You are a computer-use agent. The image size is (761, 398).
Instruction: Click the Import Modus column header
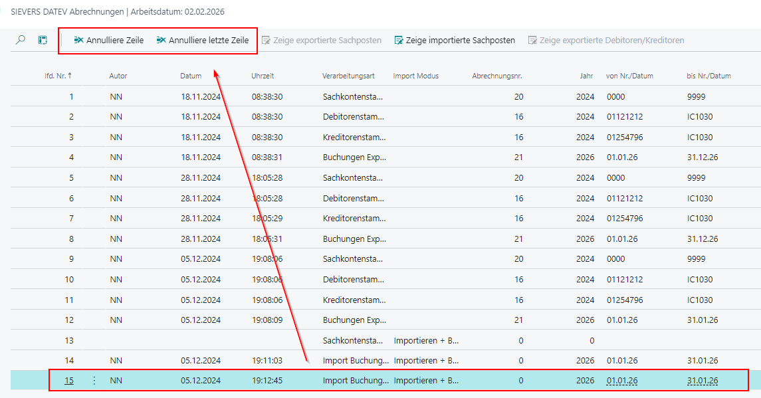tap(416, 76)
